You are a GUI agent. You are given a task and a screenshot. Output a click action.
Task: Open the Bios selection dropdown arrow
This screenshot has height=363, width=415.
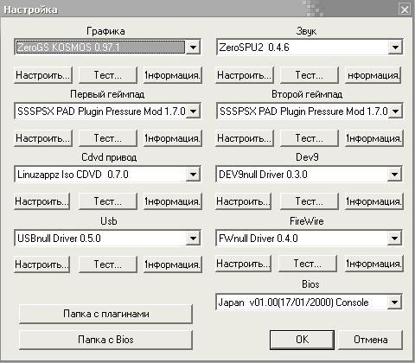394,302
